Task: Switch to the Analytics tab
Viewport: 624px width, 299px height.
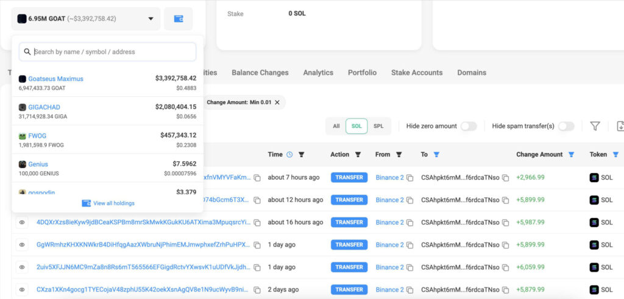Action: click(318, 72)
